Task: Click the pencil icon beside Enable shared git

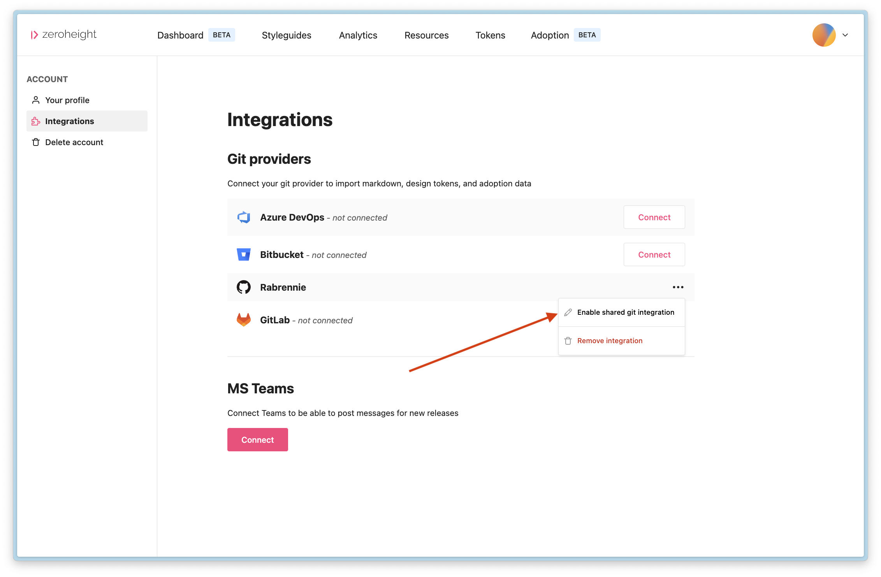Action: 568,312
